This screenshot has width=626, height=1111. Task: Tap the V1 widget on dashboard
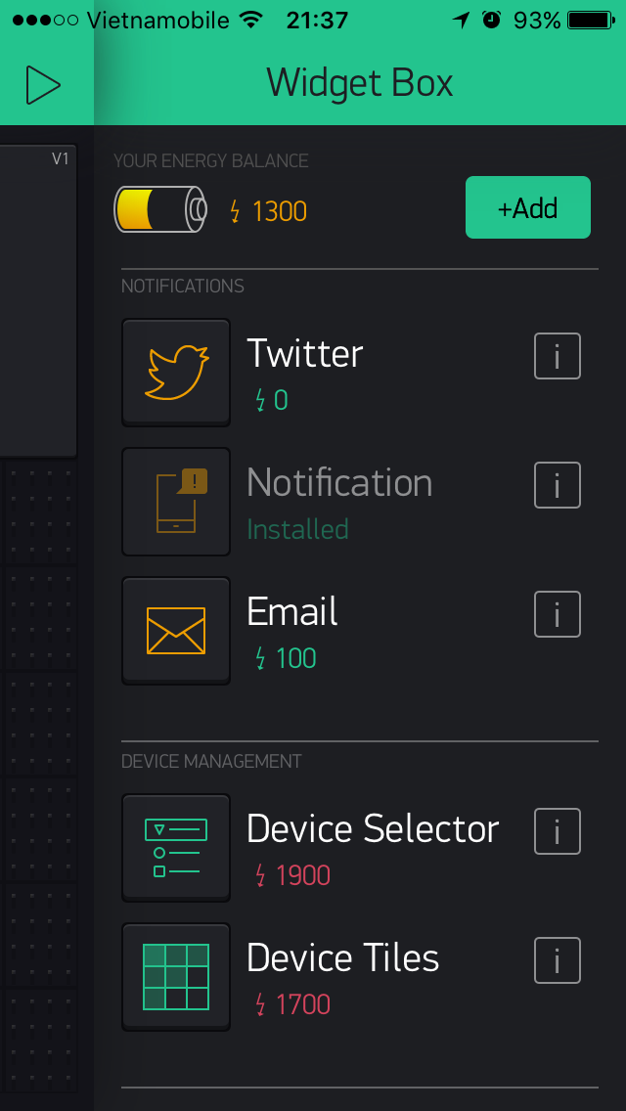click(x=38, y=301)
